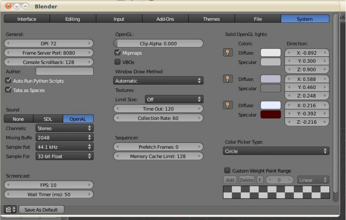Click the color ramp Add button

(x=230, y=180)
